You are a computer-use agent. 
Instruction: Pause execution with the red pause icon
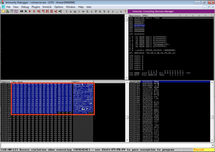(x=34, y=11)
